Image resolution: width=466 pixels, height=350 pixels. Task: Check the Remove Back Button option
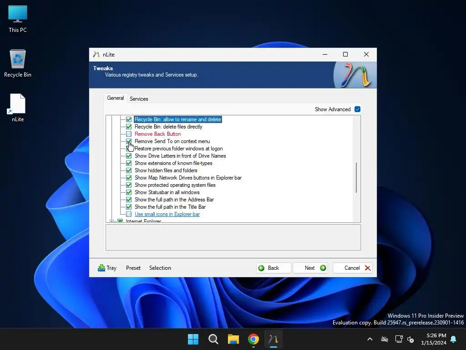(129, 134)
